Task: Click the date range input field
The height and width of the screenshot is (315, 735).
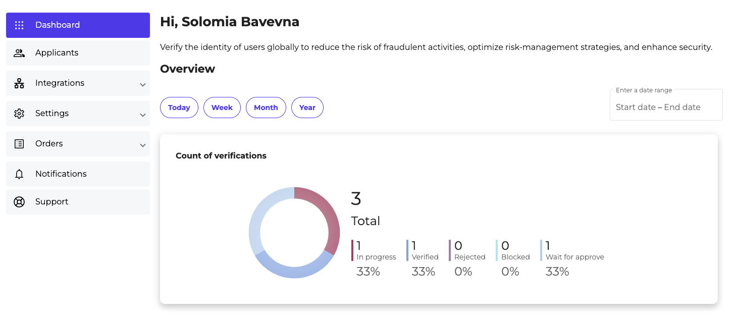Action: (666, 107)
